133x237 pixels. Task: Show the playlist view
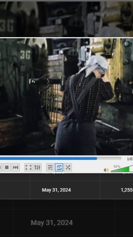50,167
